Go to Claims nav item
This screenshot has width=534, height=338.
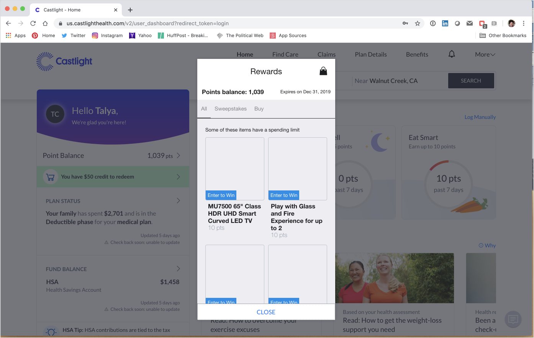(x=326, y=54)
